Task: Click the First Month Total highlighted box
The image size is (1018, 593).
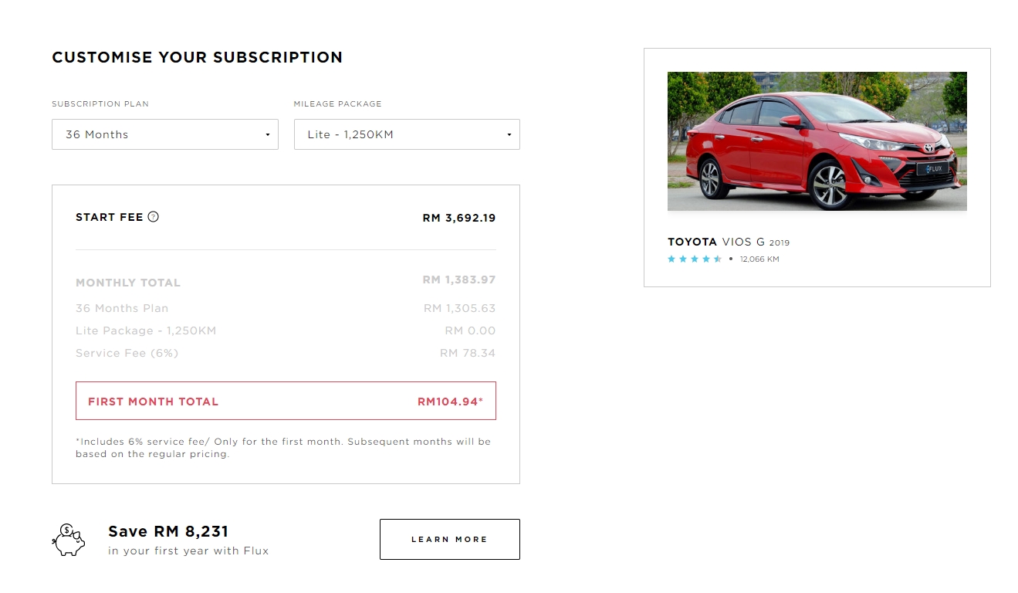Action: (286, 402)
